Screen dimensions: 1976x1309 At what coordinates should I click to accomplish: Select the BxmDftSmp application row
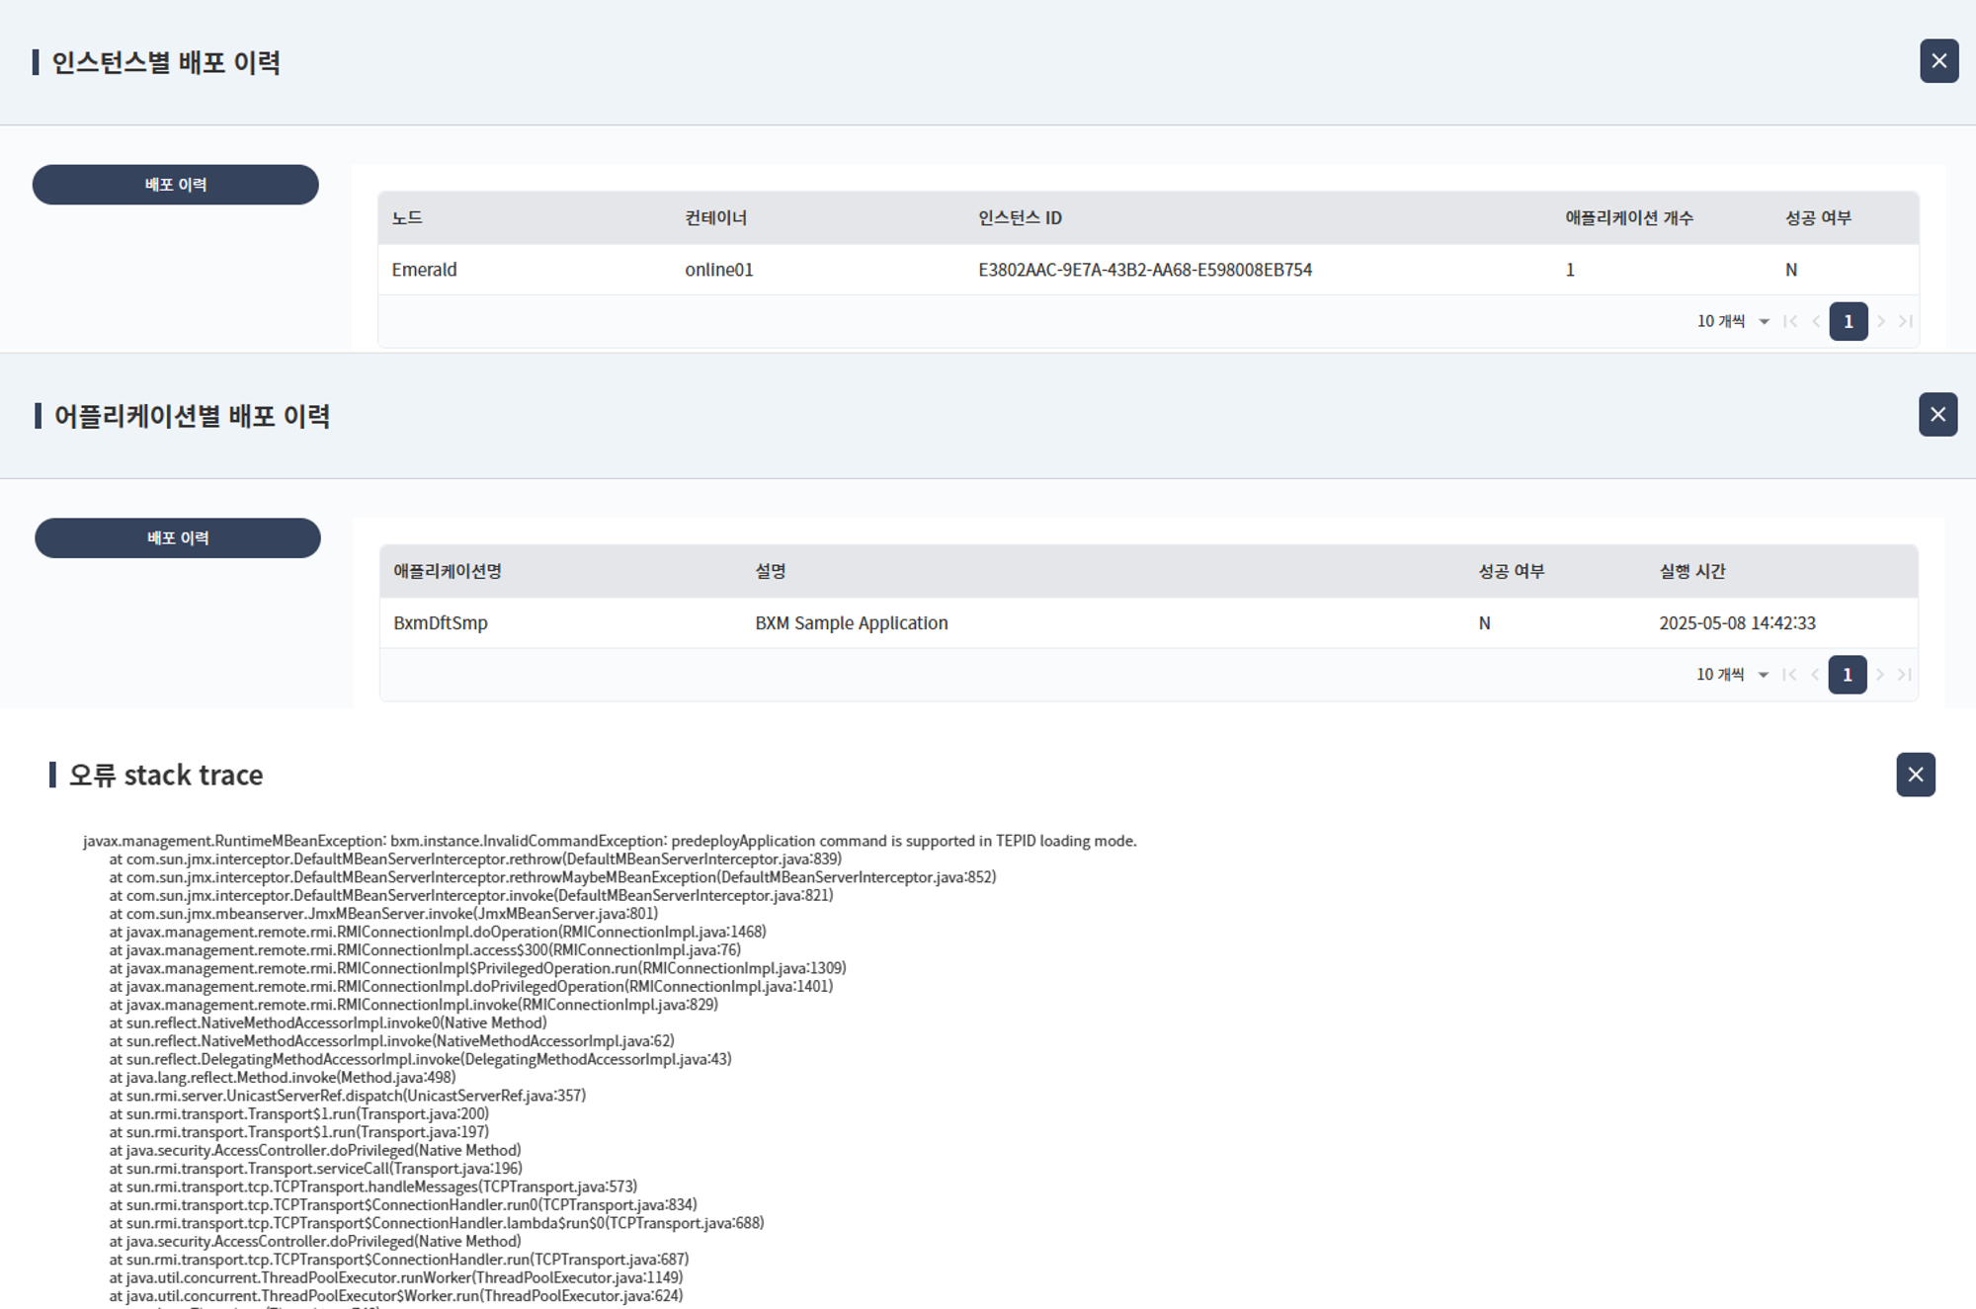(x=441, y=623)
